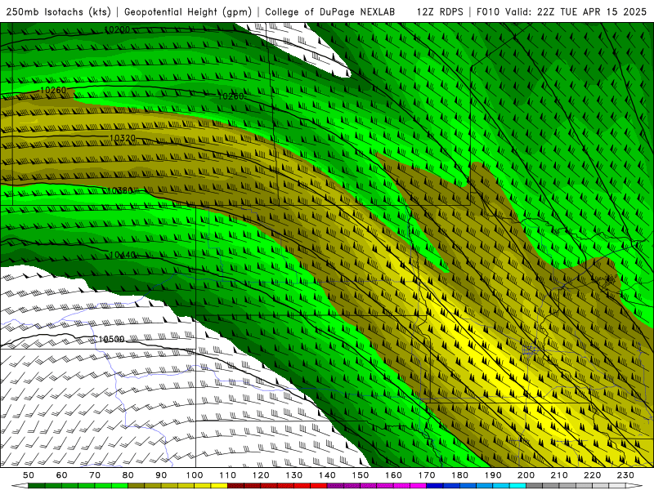This screenshot has height=490, width=654.
Task: Pick the cyan swatch below 200
Action: click(x=518, y=486)
